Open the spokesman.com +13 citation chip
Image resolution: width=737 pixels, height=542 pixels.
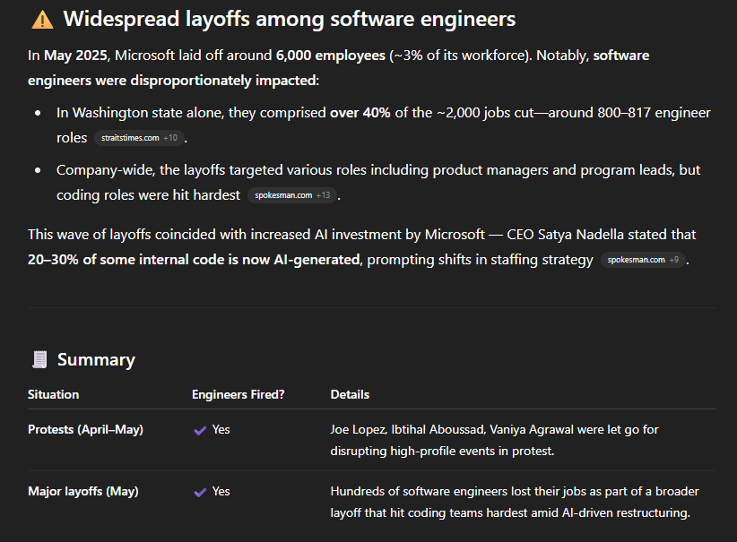(x=292, y=195)
